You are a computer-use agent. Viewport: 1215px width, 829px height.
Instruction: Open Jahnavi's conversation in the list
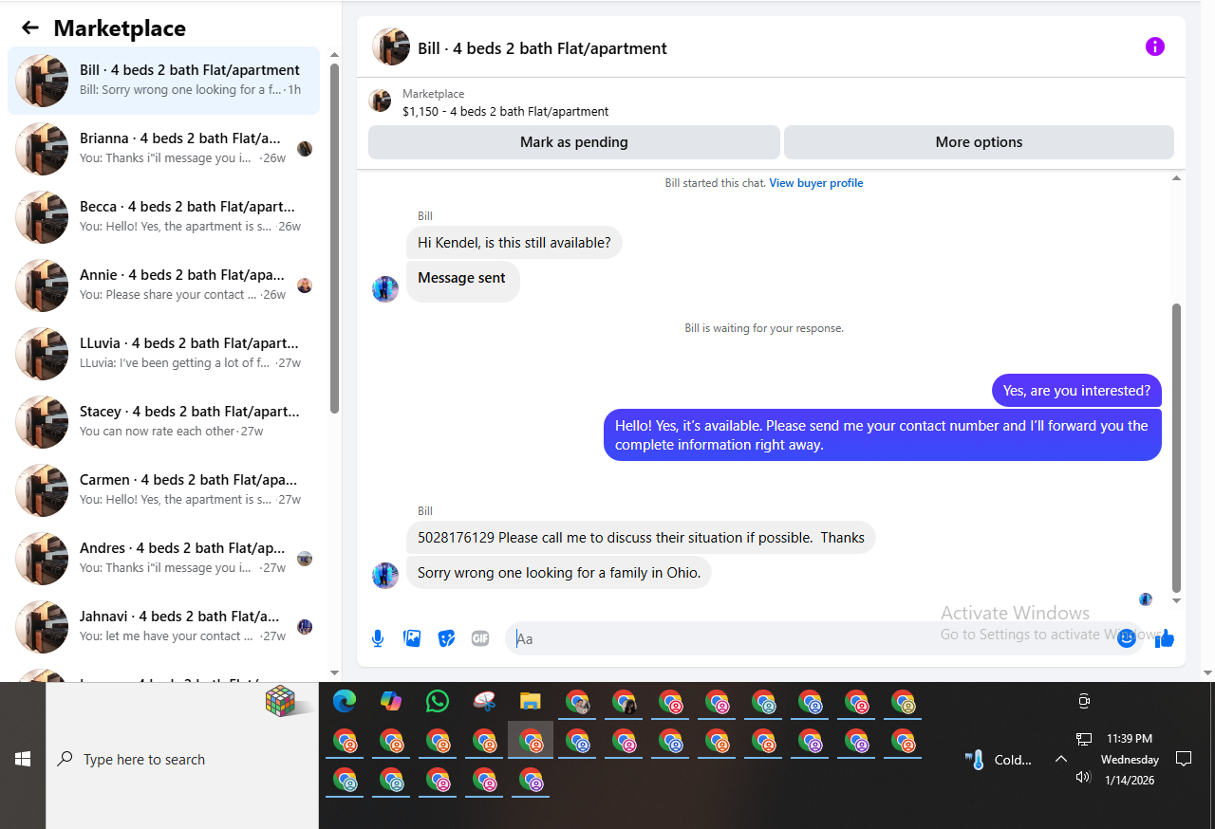click(163, 627)
